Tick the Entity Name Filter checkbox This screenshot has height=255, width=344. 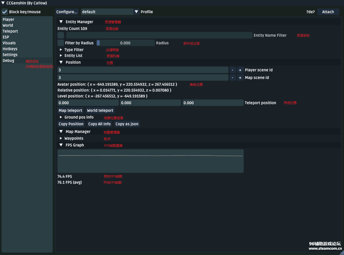click(x=61, y=35)
